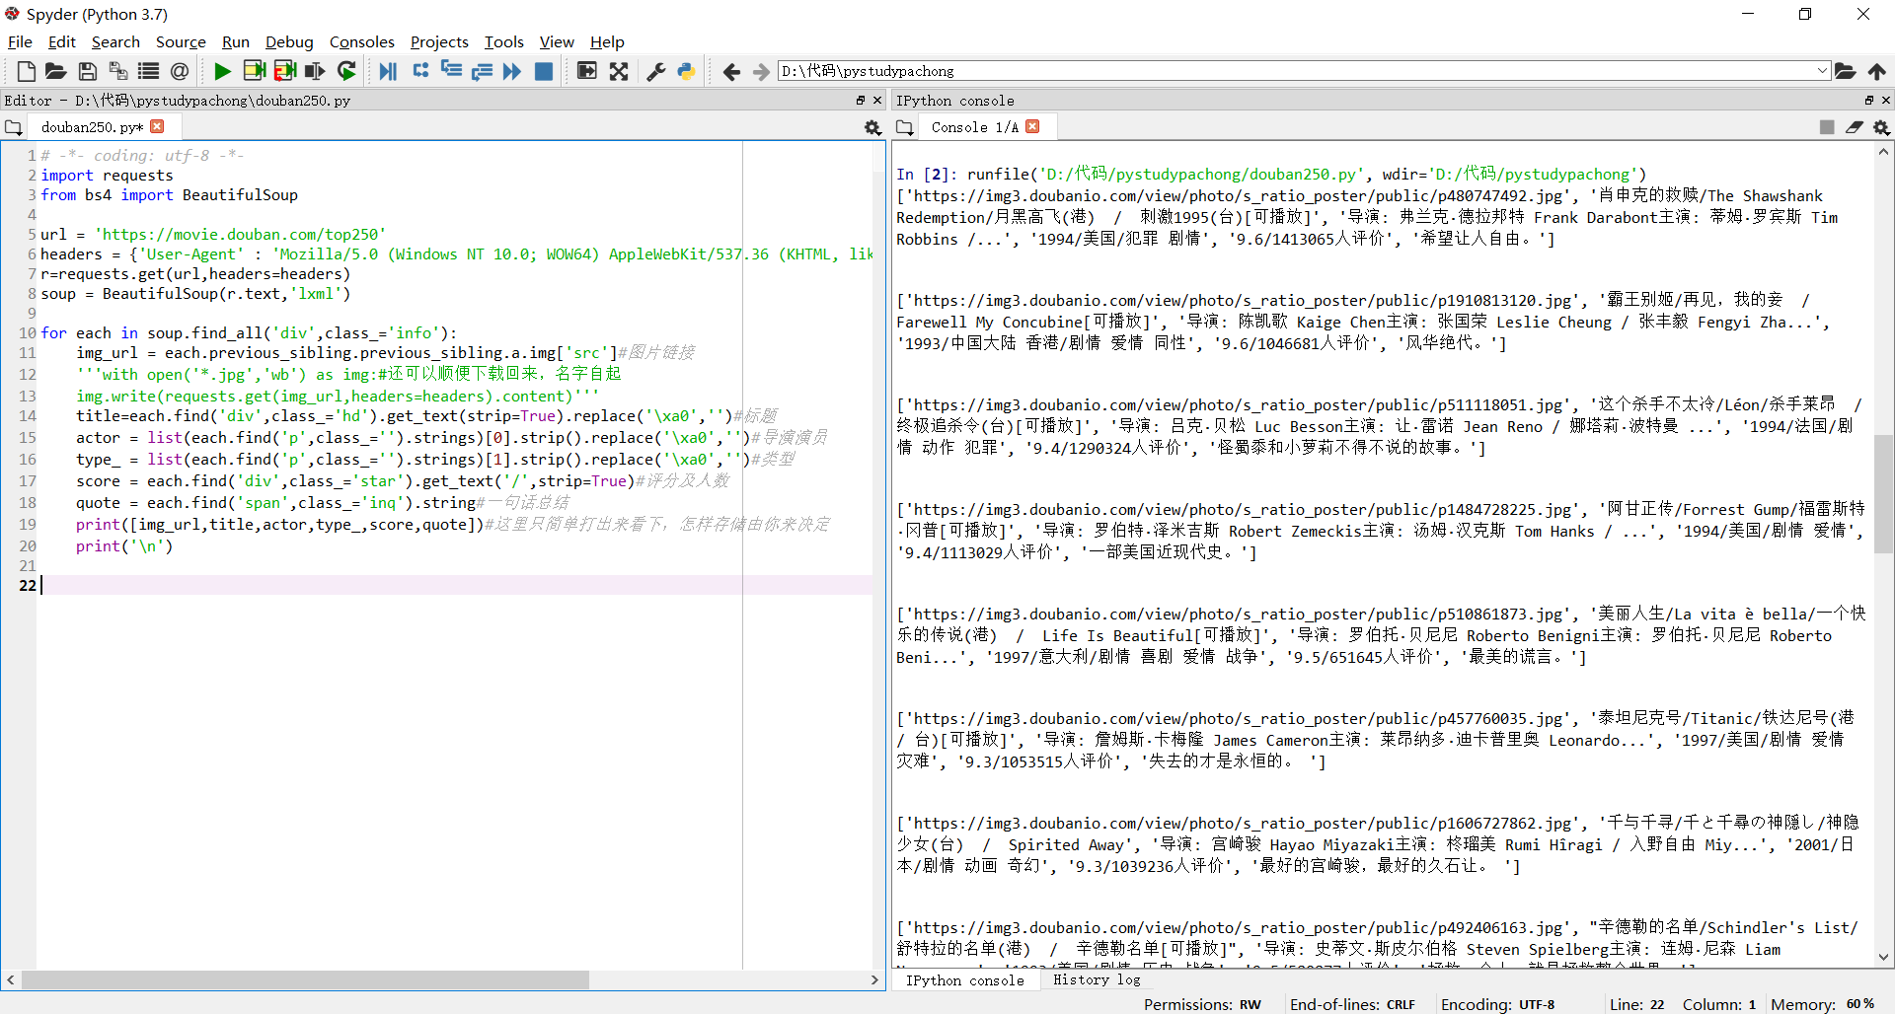This screenshot has height=1014, width=1895.
Task: Run the current cell
Action: click(255, 71)
